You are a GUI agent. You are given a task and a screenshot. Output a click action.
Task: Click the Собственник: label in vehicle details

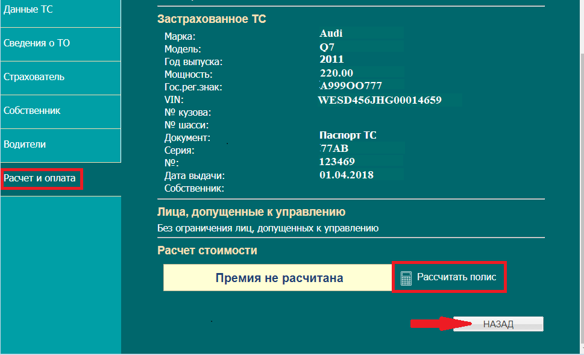(194, 189)
